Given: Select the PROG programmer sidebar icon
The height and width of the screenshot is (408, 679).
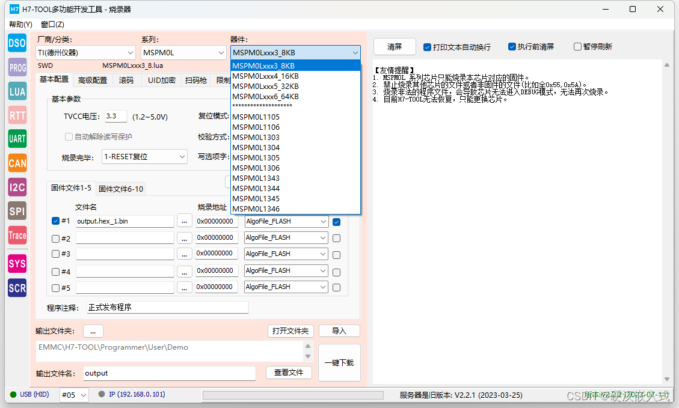Looking at the screenshot, I should pyautogui.click(x=17, y=67).
